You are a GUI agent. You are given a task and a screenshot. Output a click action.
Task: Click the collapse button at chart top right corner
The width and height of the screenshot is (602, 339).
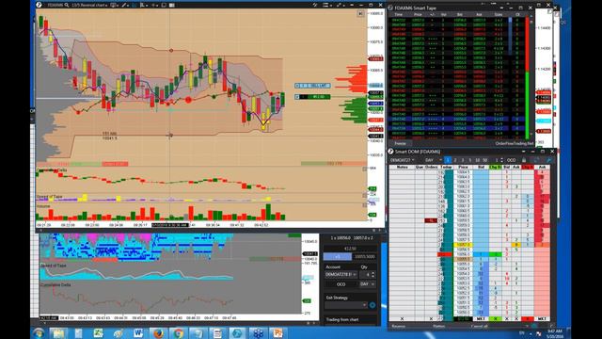click(x=360, y=13)
